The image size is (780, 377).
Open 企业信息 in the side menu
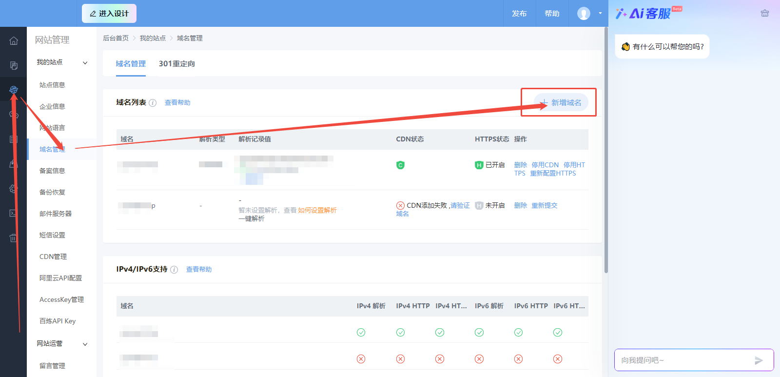[52, 106]
